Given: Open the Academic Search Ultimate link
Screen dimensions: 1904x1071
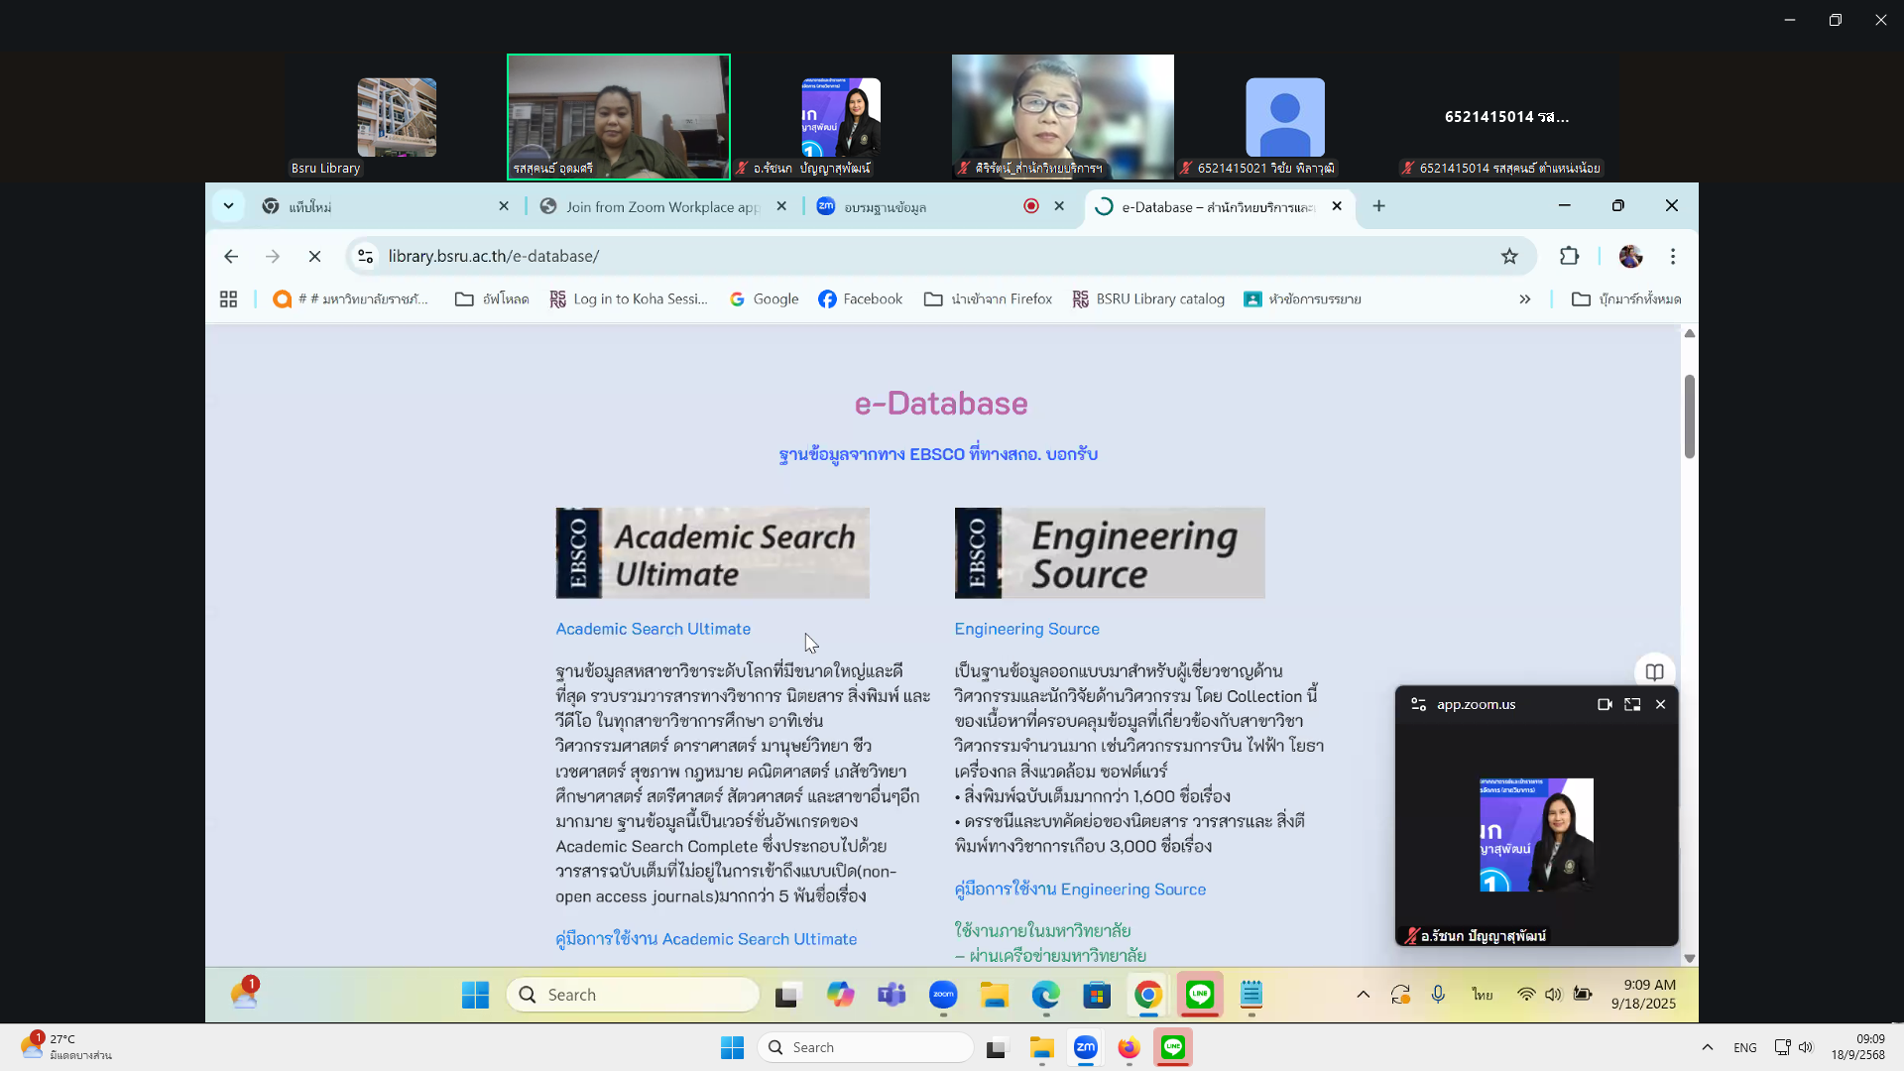Looking at the screenshot, I should [x=653, y=629].
